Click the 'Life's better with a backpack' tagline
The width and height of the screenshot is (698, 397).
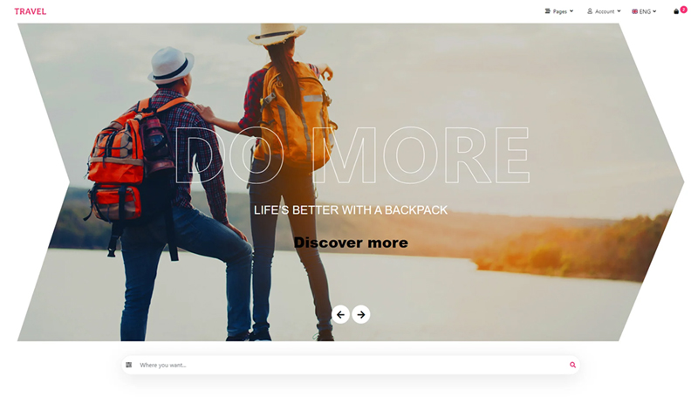tap(351, 210)
